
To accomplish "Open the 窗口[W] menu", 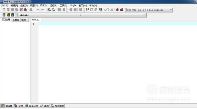I will (83, 5).
